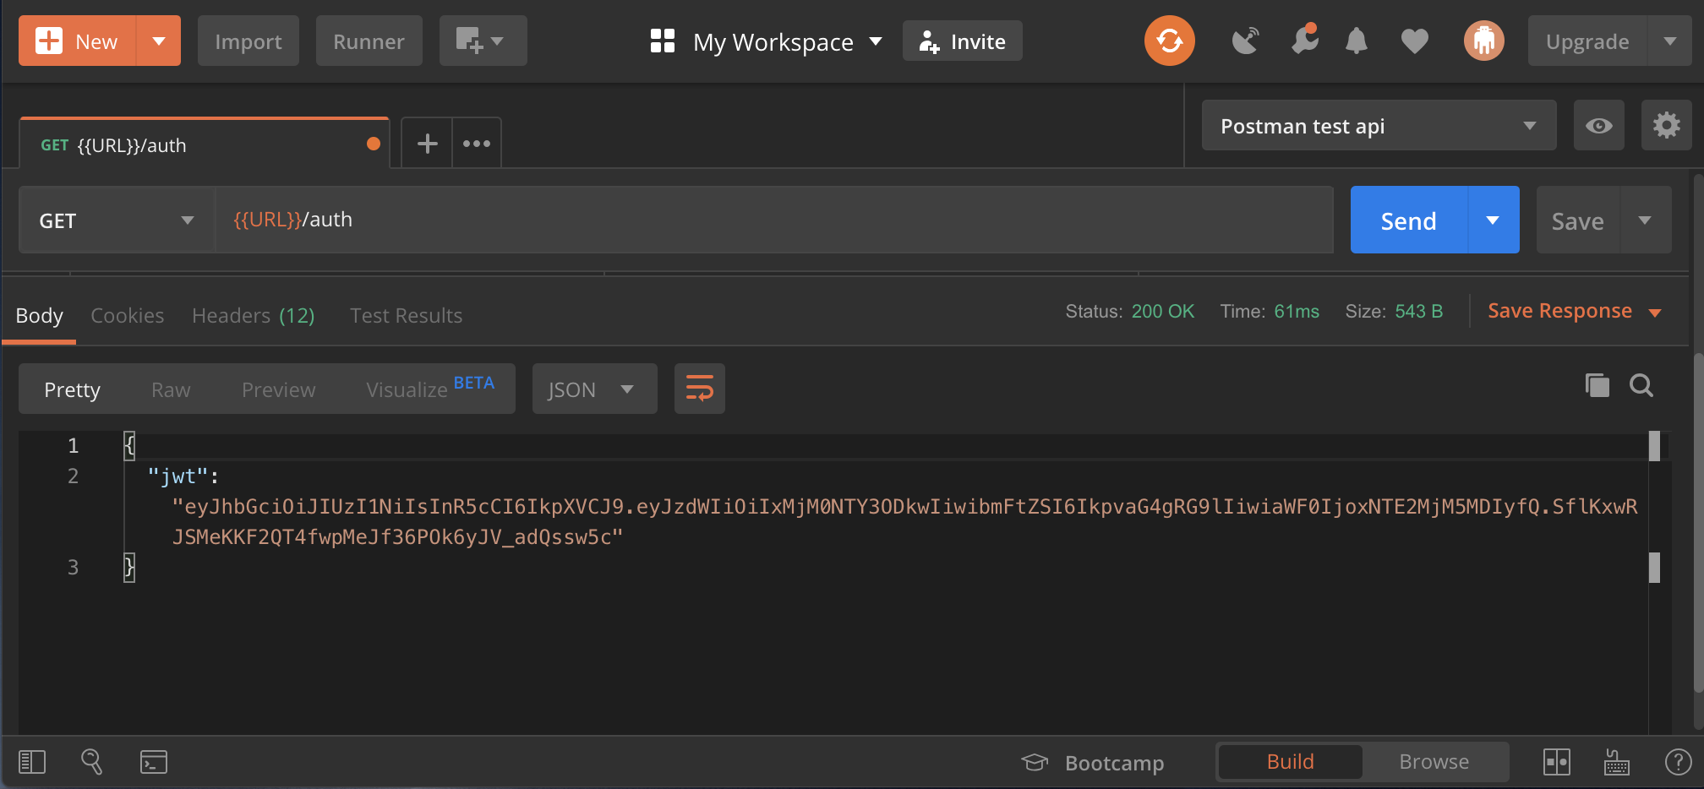Select the Pretty view mode

(72, 389)
